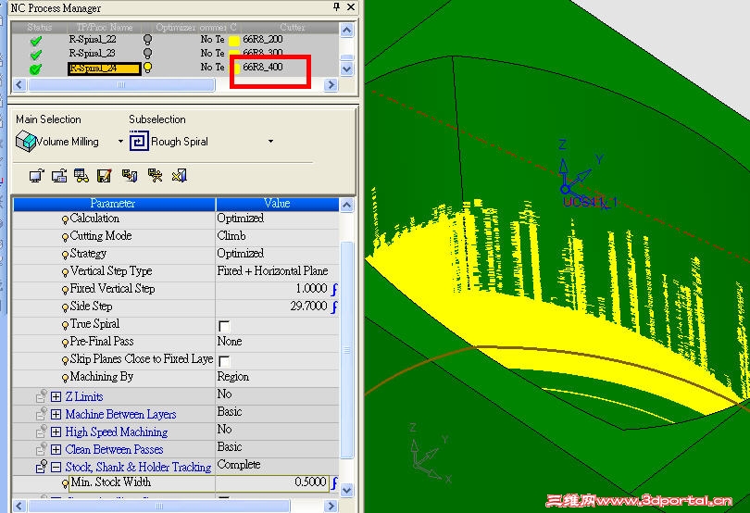Click the Cutter column header
750x513 pixels.
pyautogui.click(x=292, y=27)
